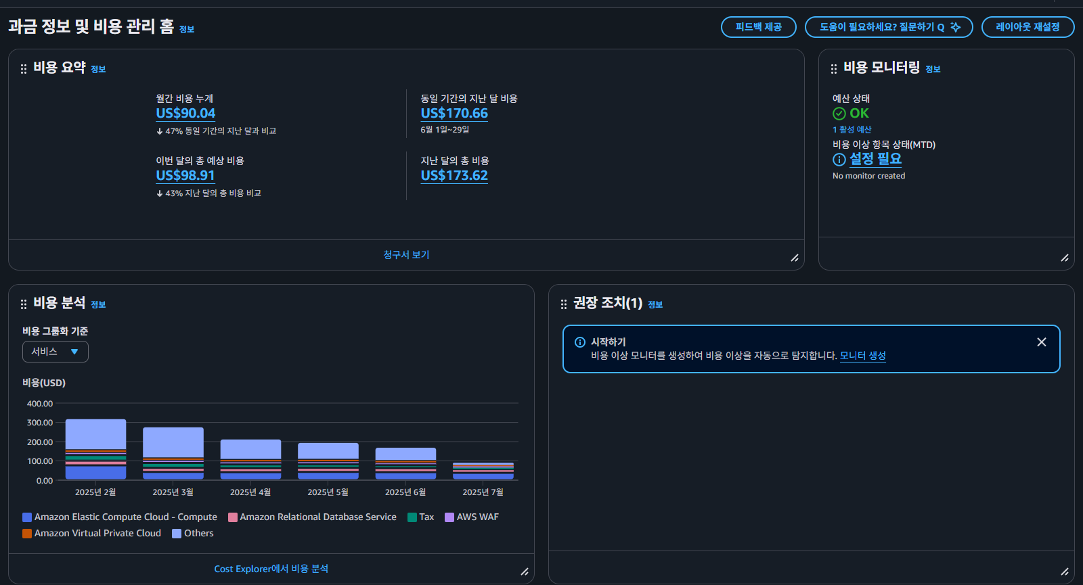Click the 설정 필요 anomaly status link
Viewport: 1083px width, 585px height.
click(x=875, y=159)
